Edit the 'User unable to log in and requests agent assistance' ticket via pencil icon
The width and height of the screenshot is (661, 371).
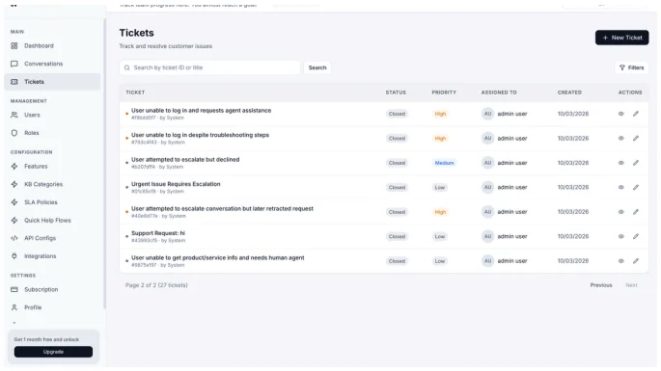point(636,114)
